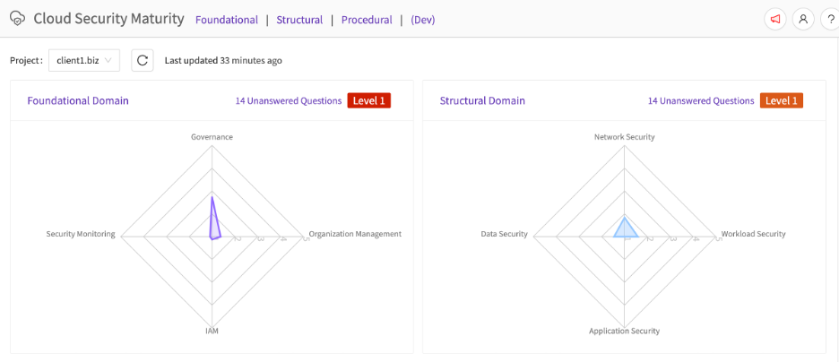Click the Security Monitoring axis label

(x=81, y=234)
